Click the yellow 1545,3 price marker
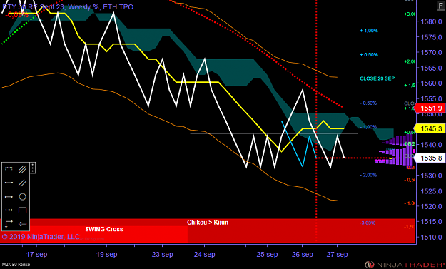 pos(430,128)
